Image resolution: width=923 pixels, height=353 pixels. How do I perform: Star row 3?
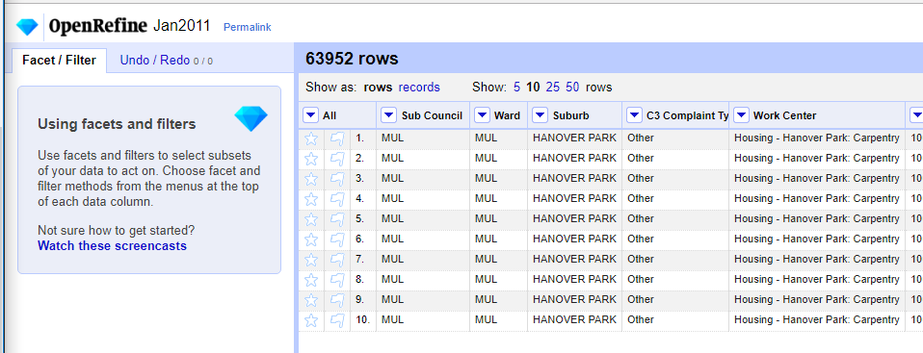coord(311,179)
